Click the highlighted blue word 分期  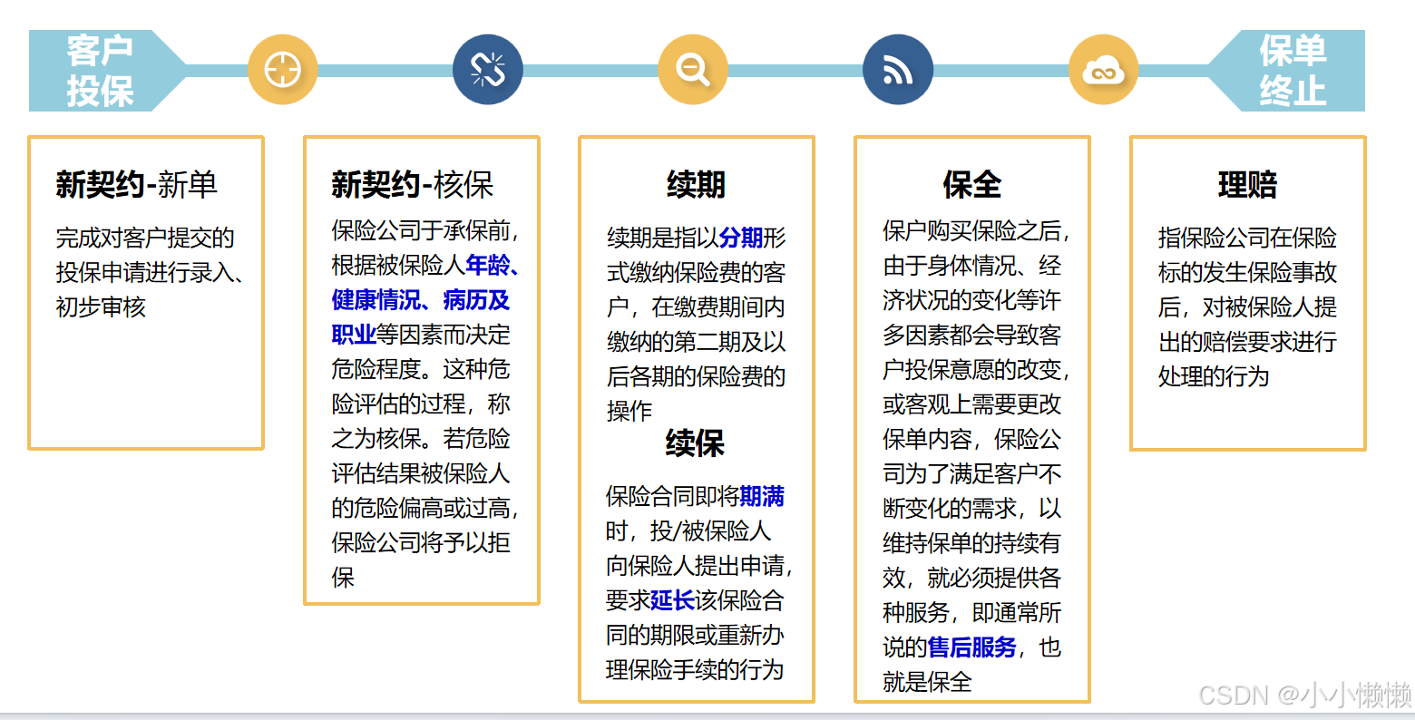(740, 238)
